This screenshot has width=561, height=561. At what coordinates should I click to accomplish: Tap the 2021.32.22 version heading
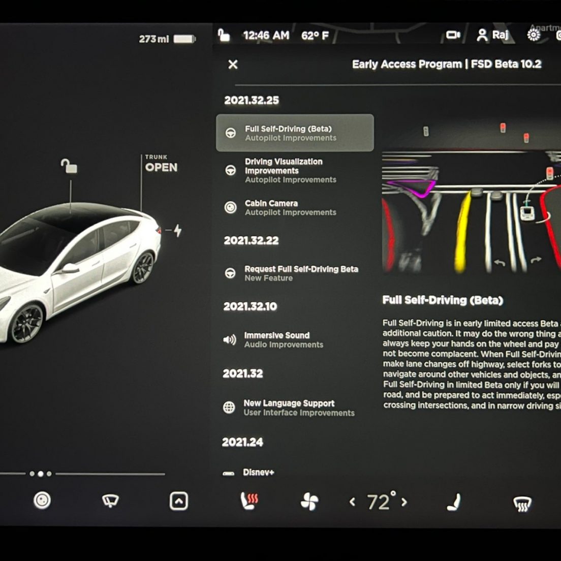(x=251, y=240)
